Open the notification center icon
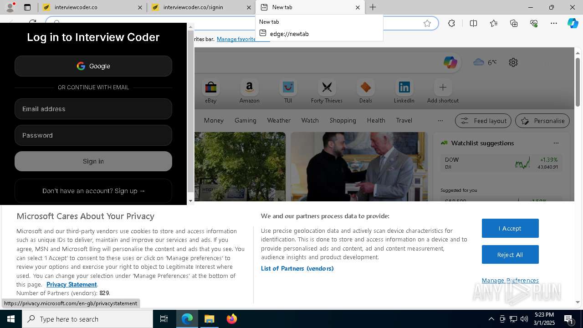This screenshot has height=328, width=583. [x=568, y=319]
